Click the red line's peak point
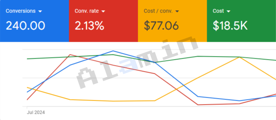276x120 pixels. [70, 54]
